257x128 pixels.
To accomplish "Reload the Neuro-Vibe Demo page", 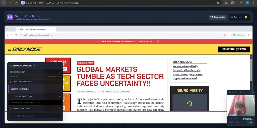I will tap(16, 3).
